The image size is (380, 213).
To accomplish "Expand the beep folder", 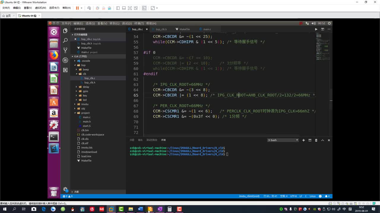I will 86,70.
